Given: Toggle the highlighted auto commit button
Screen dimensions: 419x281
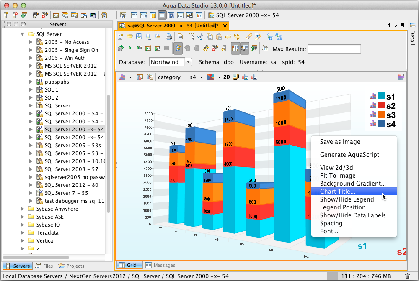Looking at the screenshot, I should [x=178, y=48].
